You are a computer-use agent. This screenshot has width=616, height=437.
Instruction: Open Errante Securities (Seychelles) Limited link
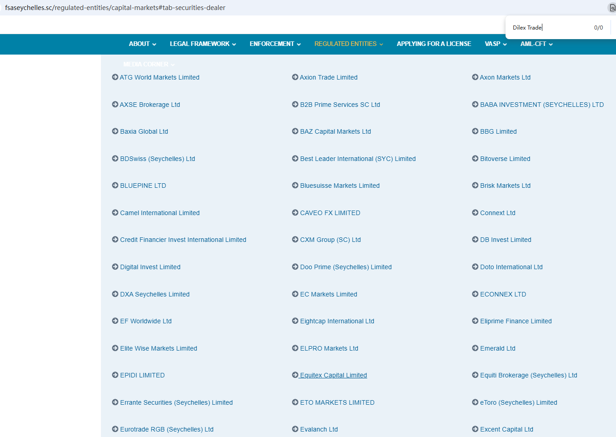[x=176, y=402]
